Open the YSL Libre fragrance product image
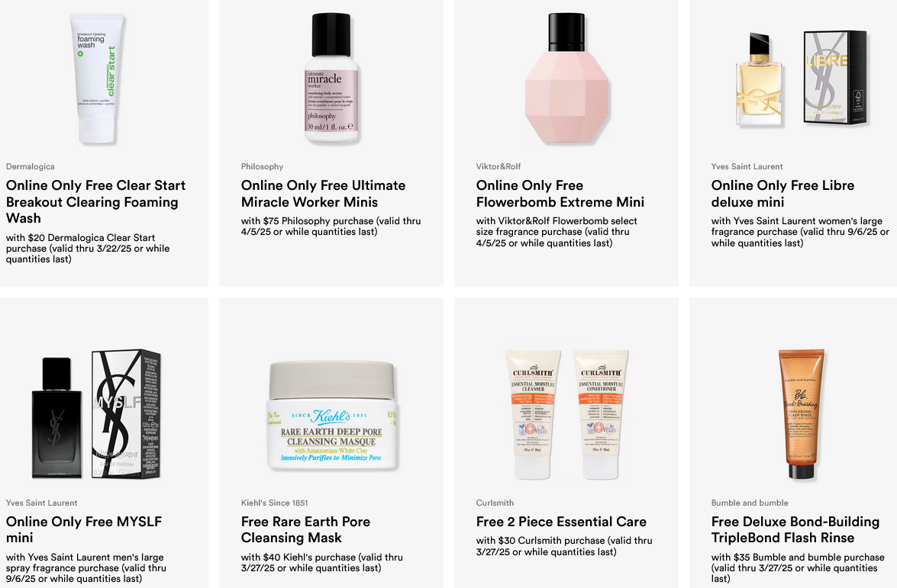Viewport: 897px width, 588px height. pyautogui.click(x=802, y=79)
